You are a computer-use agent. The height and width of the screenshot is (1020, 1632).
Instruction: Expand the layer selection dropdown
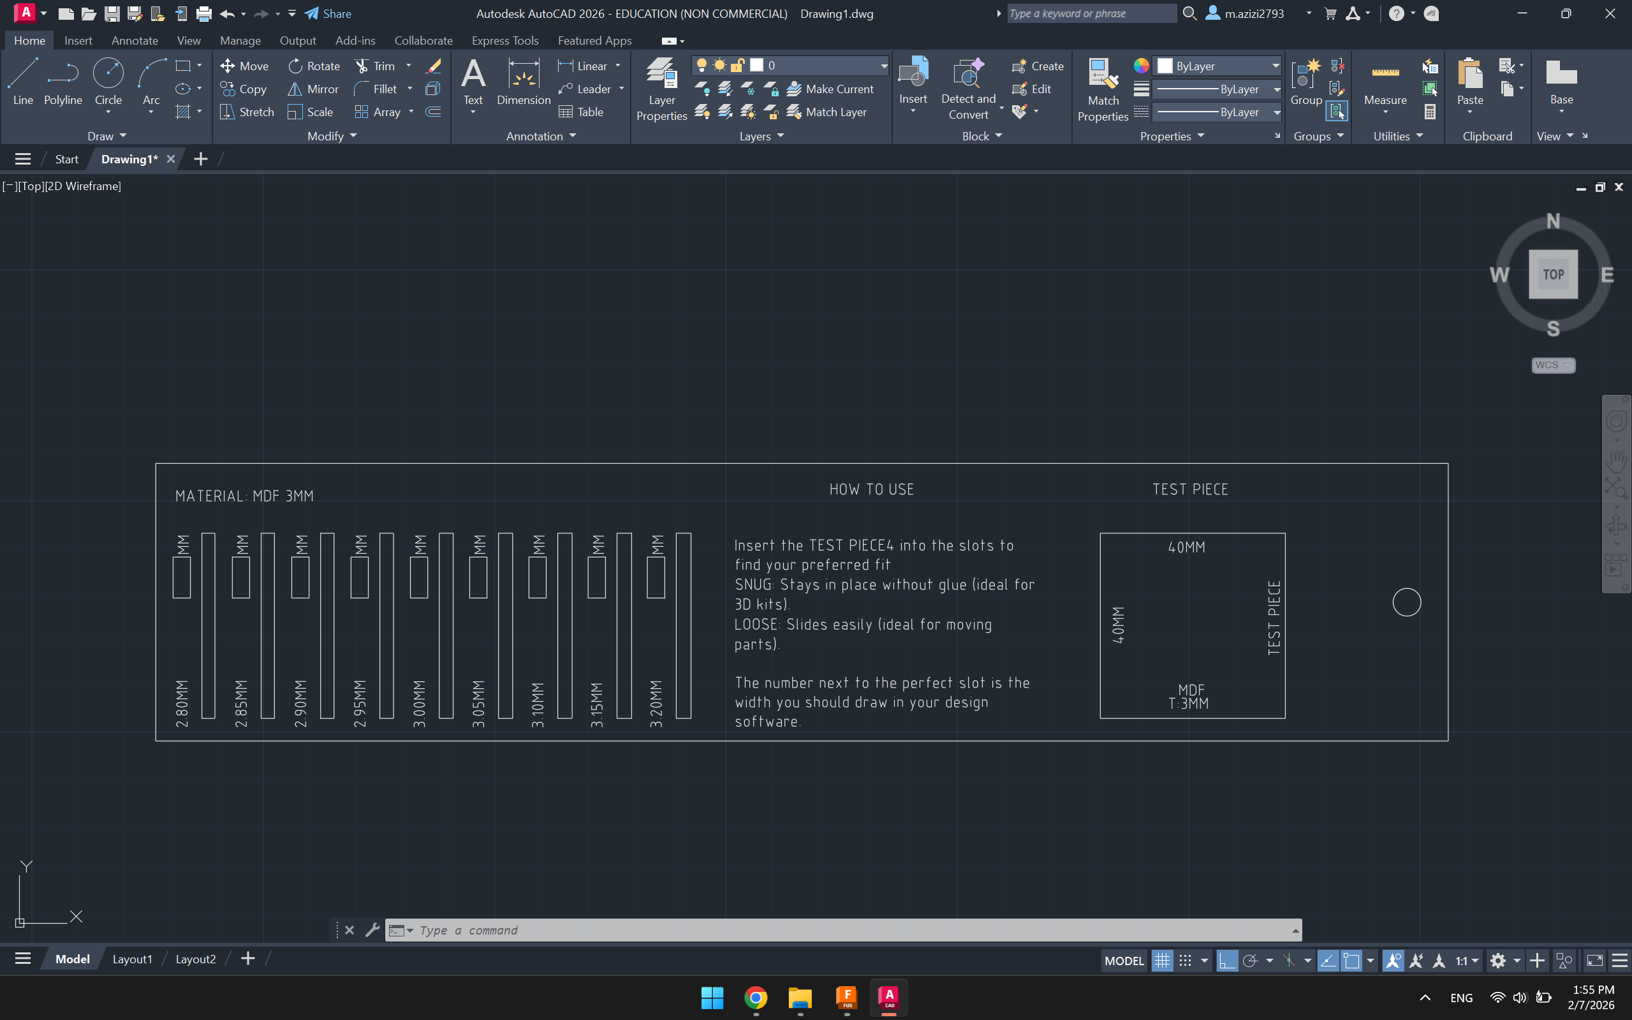pyautogui.click(x=883, y=65)
